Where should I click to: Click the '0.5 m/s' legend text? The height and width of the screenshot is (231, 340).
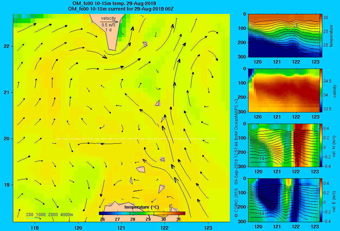(108, 25)
